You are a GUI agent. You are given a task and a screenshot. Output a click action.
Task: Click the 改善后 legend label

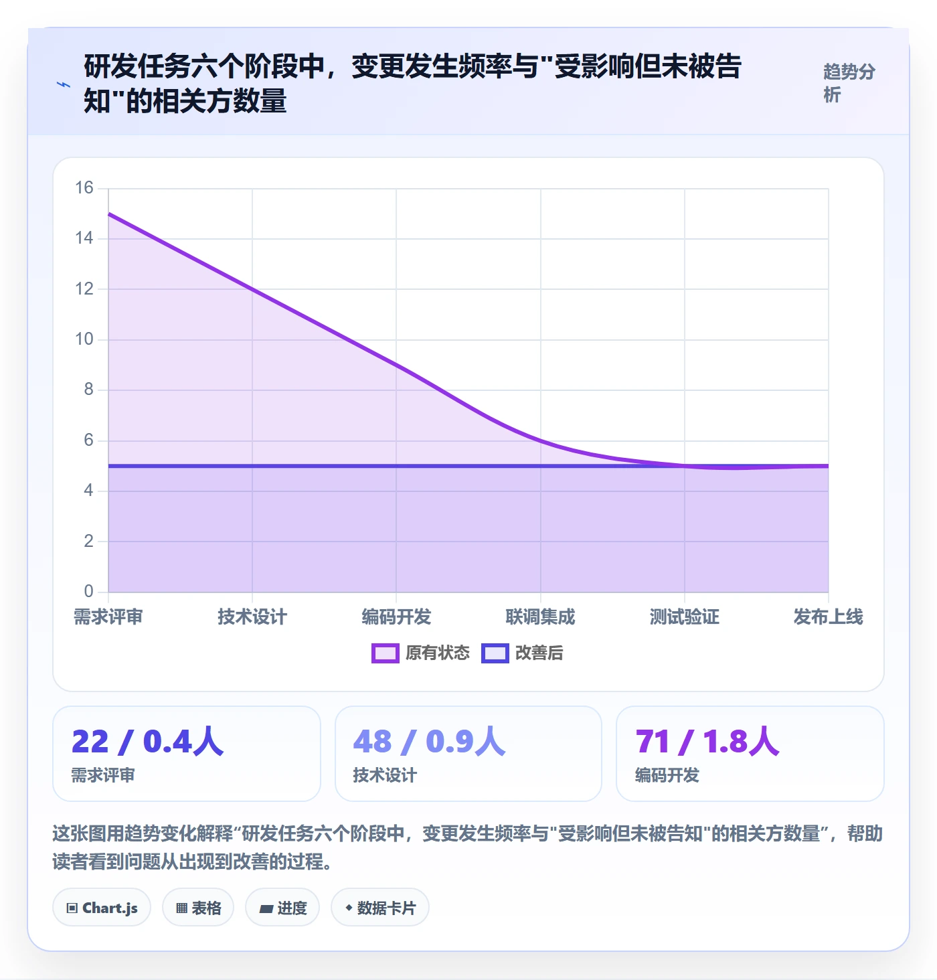pos(539,653)
